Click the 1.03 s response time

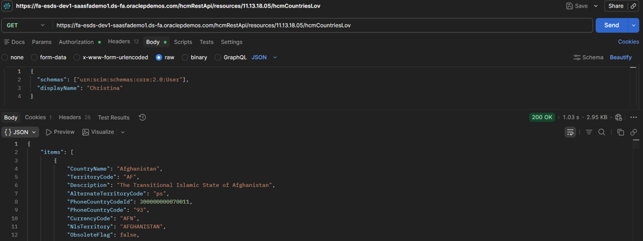[571, 117]
